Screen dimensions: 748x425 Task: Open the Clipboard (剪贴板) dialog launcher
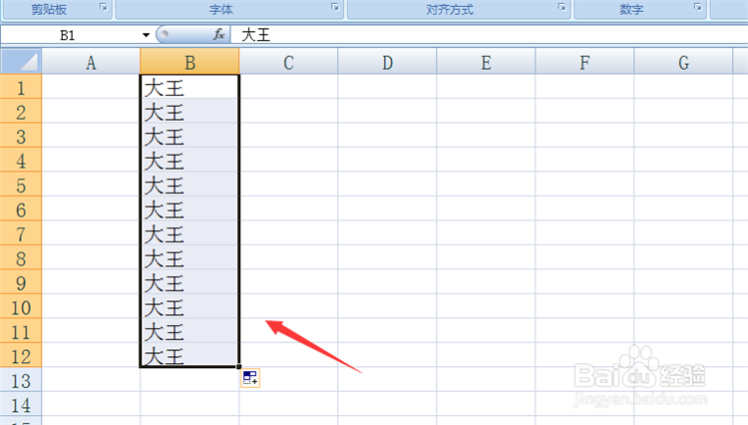104,7
